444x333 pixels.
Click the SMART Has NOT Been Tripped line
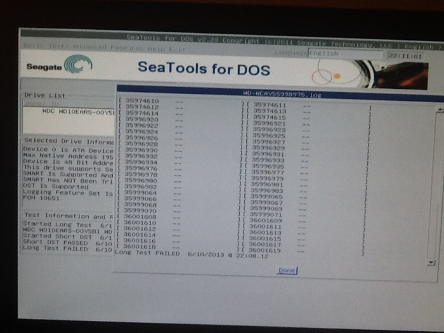69,180
